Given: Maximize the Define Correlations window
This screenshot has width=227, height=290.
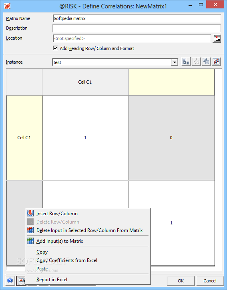Looking at the screenshot, I should pos(201,5).
